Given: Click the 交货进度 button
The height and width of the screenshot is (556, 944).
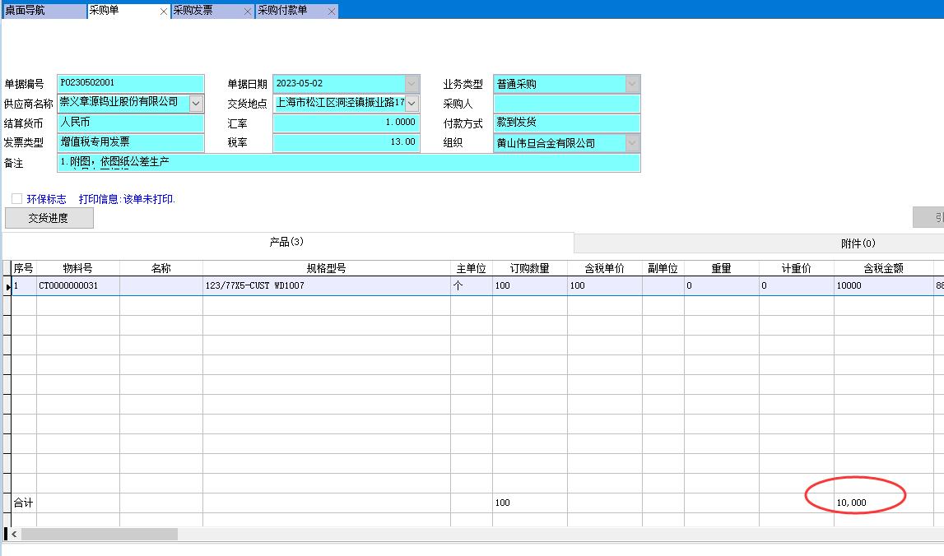Looking at the screenshot, I should (49, 218).
